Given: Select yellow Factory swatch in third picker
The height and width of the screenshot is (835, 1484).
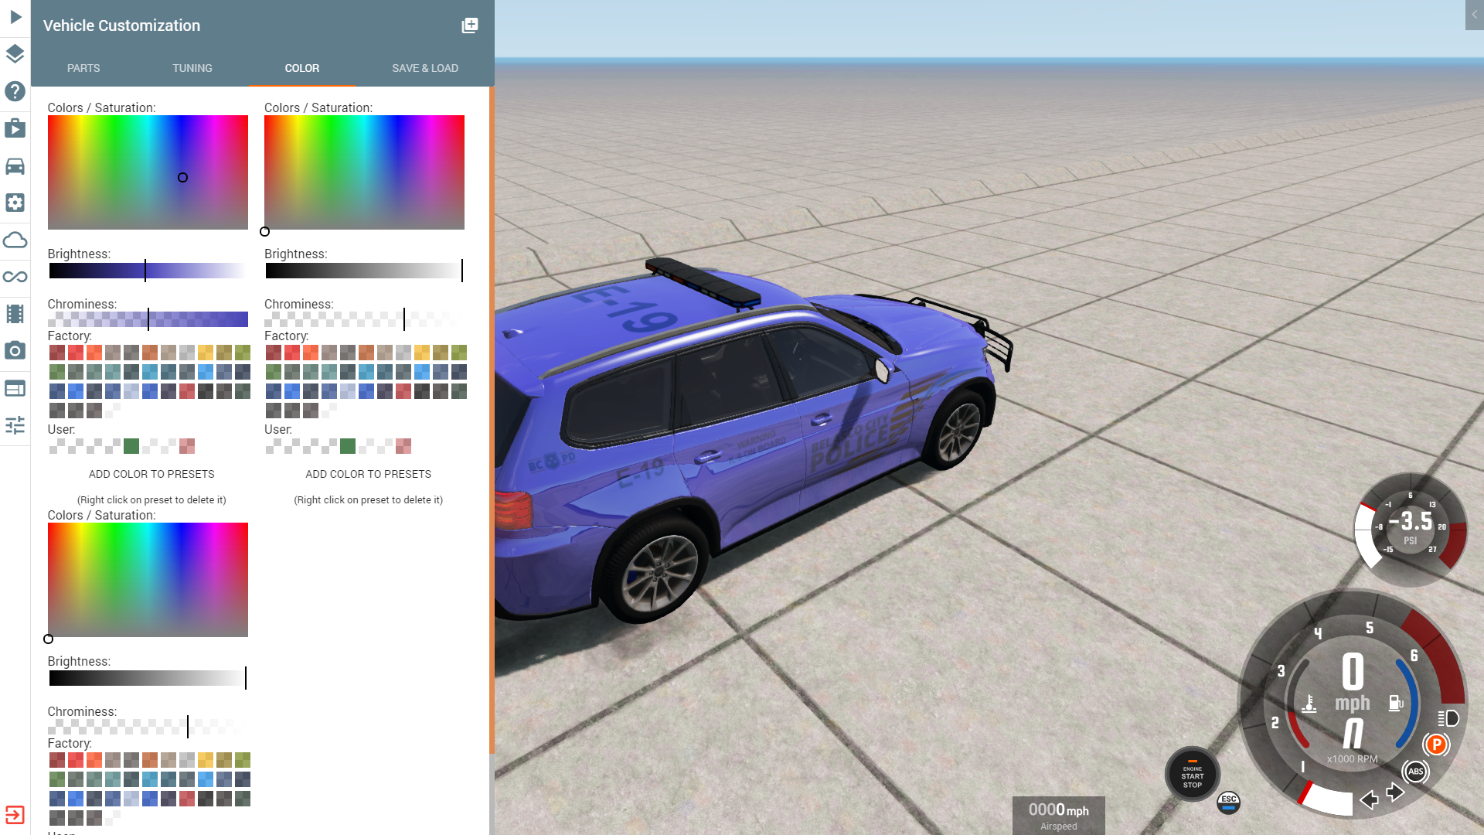Looking at the screenshot, I should tap(206, 760).
